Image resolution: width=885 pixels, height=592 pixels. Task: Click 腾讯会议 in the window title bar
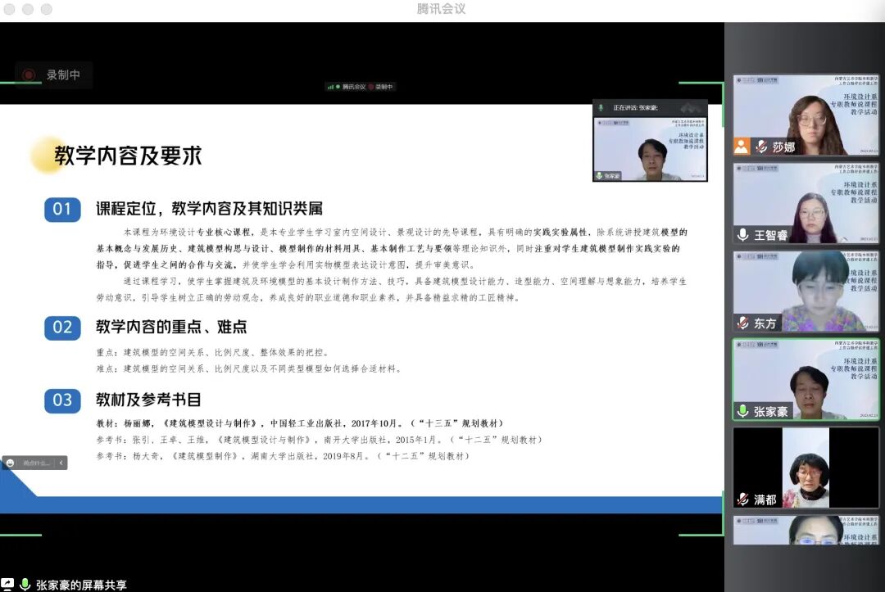pyautogui.click(x=441, y=10)
